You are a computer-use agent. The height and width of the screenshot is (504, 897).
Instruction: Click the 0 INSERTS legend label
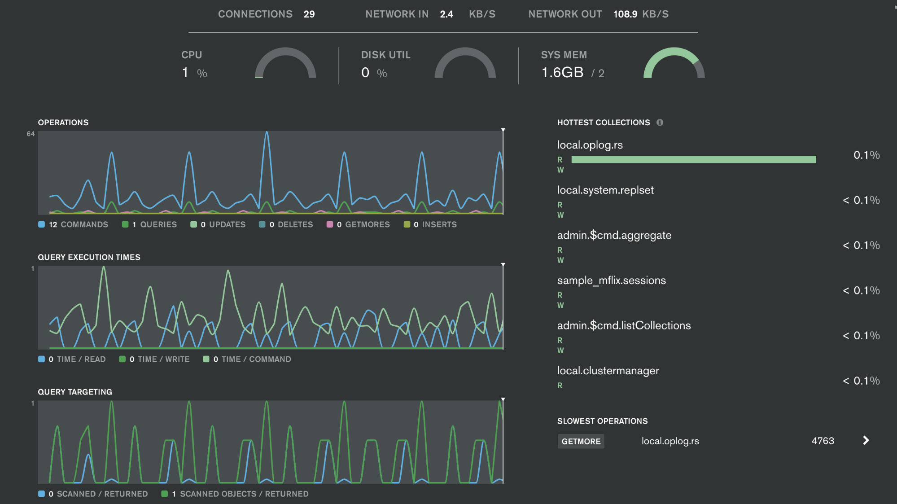coord(435,224)
